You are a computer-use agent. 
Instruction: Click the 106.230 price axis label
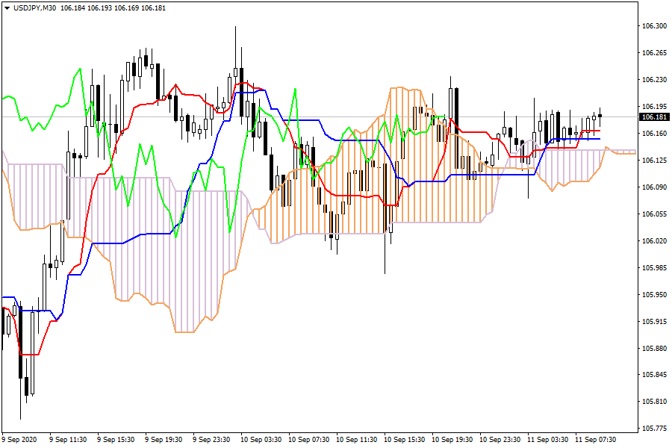(x=654, y=80)
